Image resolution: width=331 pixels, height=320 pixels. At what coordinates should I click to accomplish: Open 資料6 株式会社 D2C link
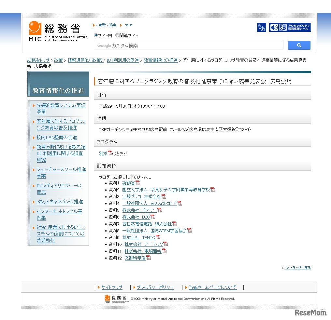tap(136, 217)
